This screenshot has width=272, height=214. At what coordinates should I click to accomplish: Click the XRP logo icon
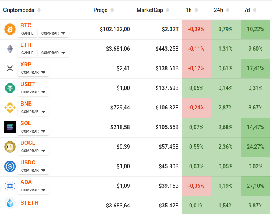coord(10,68)
